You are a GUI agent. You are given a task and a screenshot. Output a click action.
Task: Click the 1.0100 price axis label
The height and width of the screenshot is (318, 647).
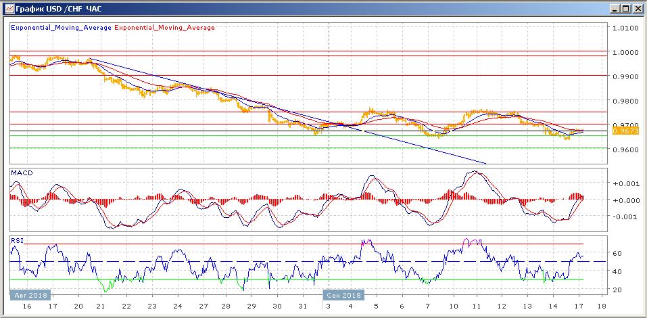(625, 28)
